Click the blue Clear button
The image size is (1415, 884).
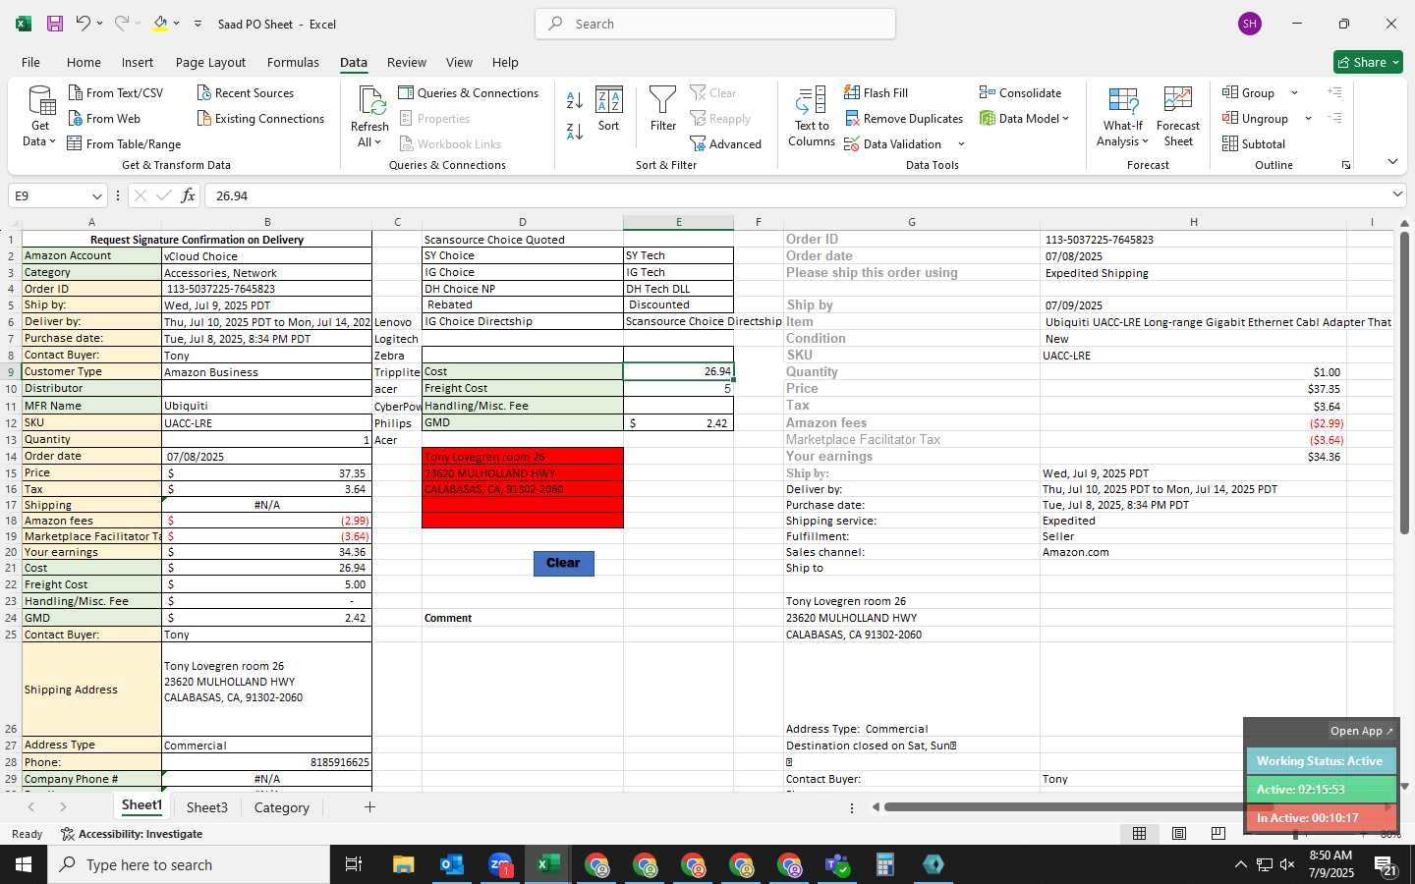(563, 563)
